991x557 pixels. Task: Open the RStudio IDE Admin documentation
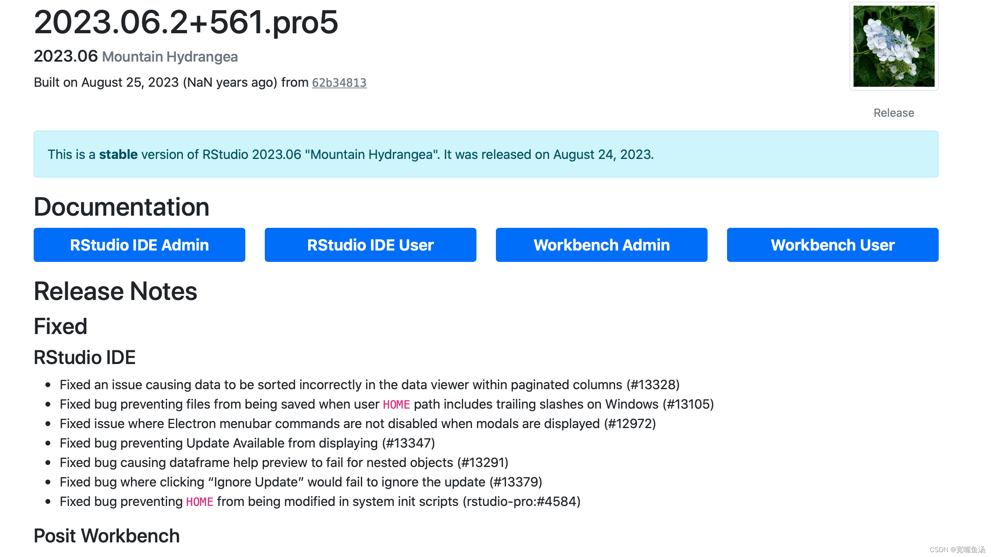point(139,245)
